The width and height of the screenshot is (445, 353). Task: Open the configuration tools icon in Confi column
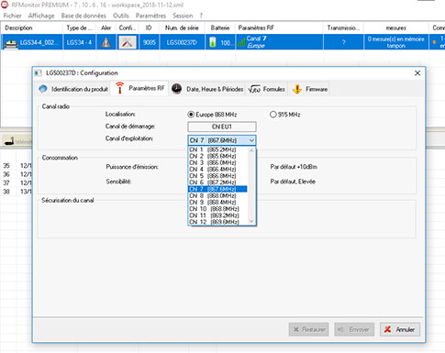[x=128, y=42]
